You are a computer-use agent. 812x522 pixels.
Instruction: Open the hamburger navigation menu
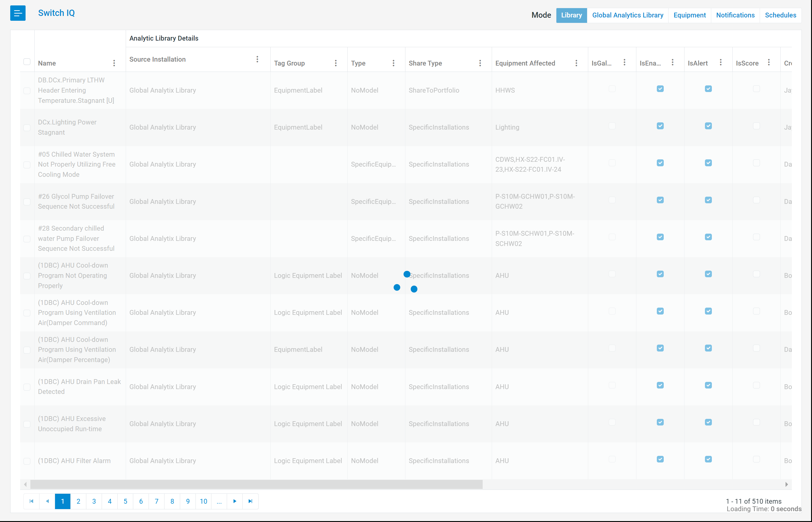[x=18, y=13]
